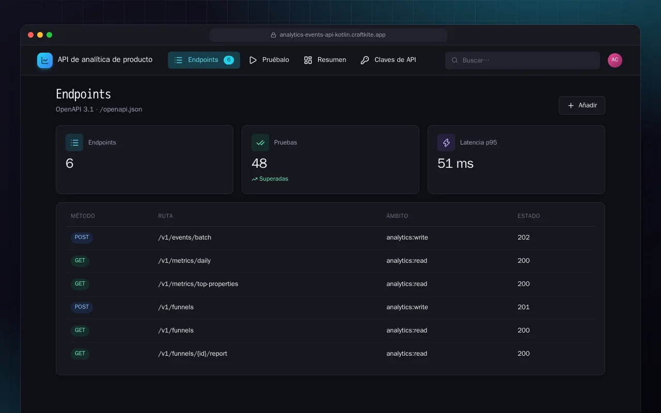Screen dimensions: 661x413
Task: Click the 48 Pruebas value
Action: point(259,164)
